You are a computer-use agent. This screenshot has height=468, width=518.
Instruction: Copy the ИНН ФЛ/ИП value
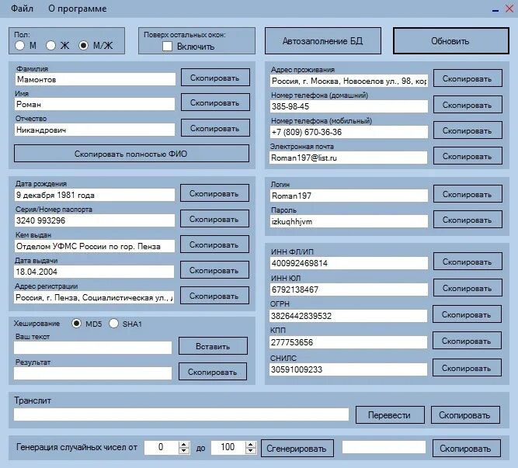(x=468, y=262)
